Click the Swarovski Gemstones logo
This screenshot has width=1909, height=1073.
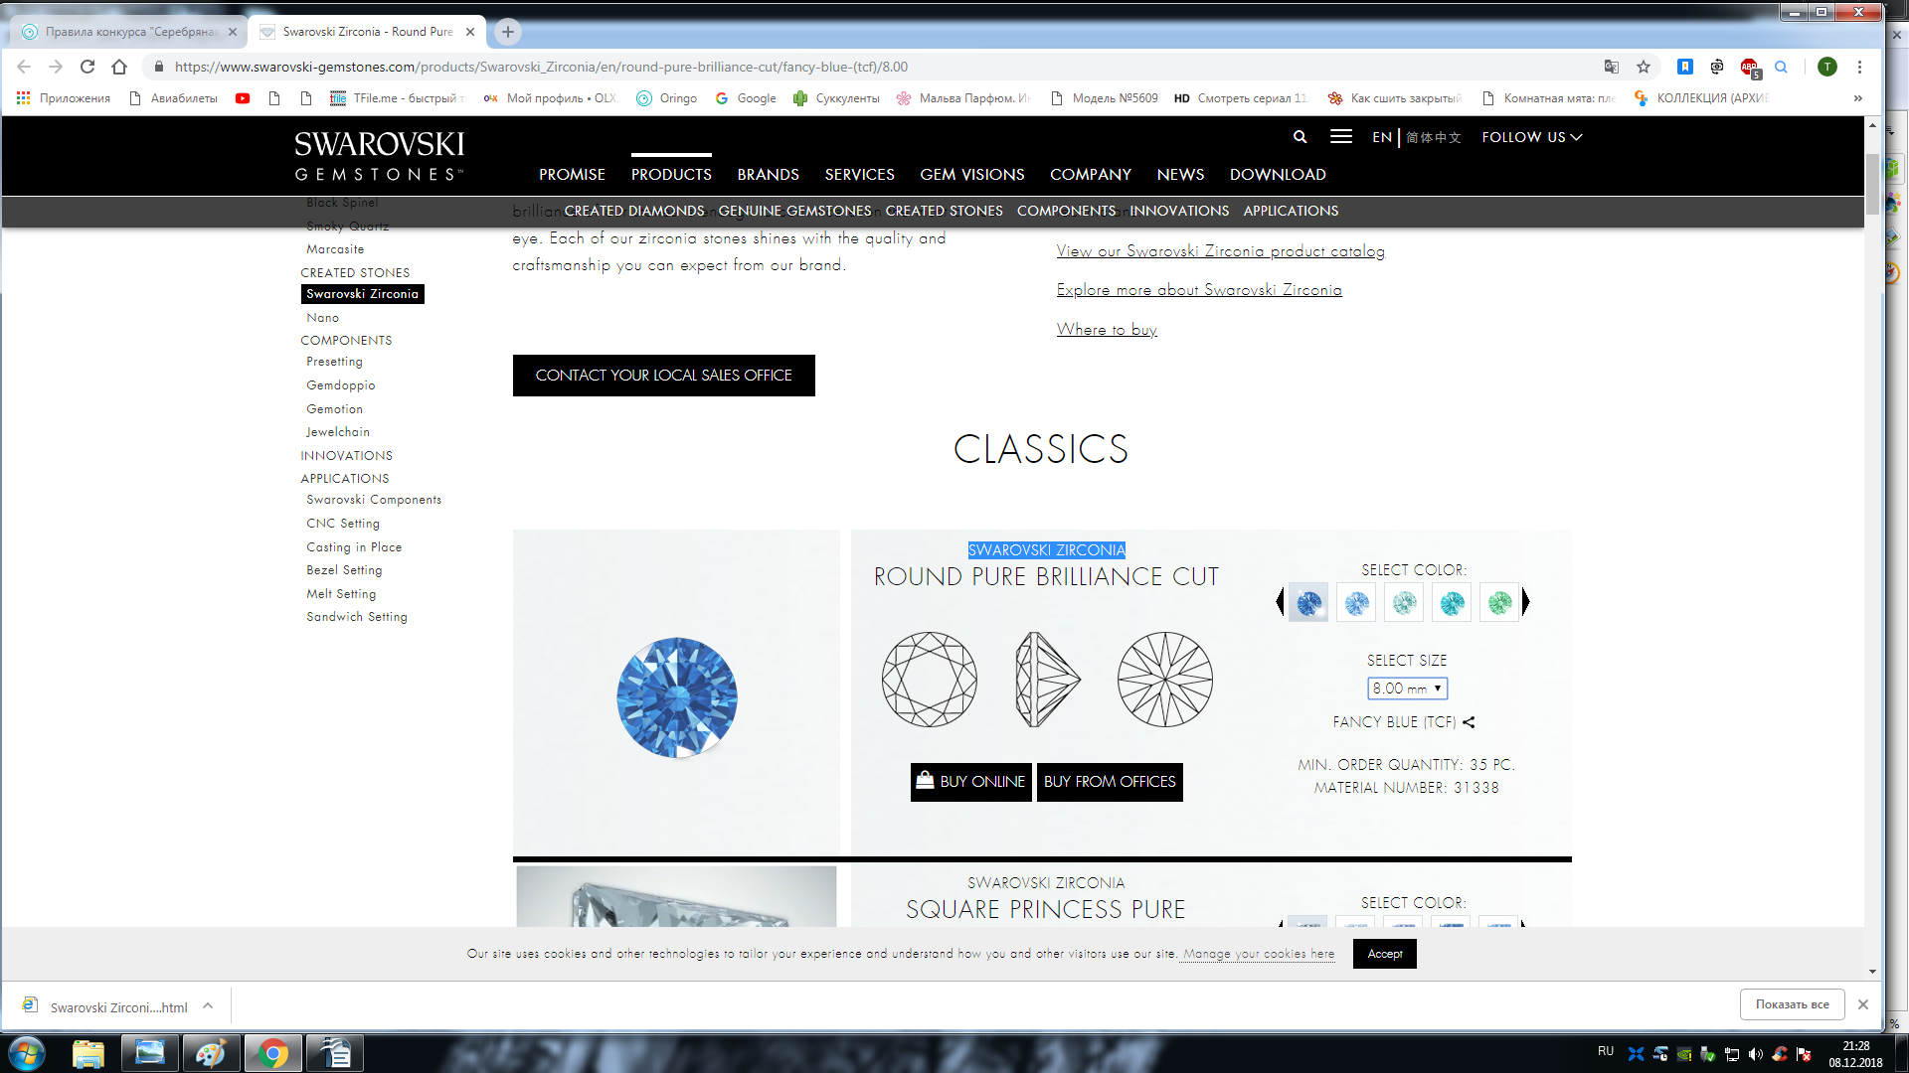[380, 156]
